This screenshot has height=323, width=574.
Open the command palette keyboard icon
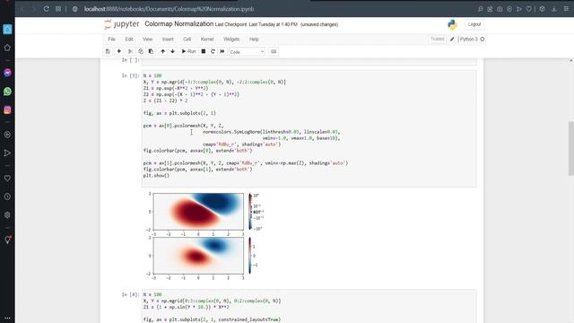(x=274, y=52)
